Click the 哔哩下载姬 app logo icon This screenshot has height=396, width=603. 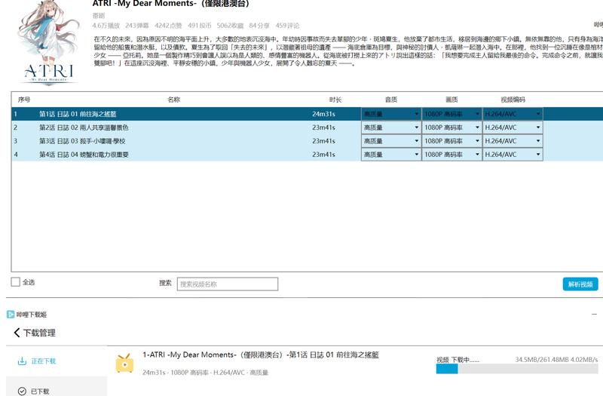click(11, 315)
